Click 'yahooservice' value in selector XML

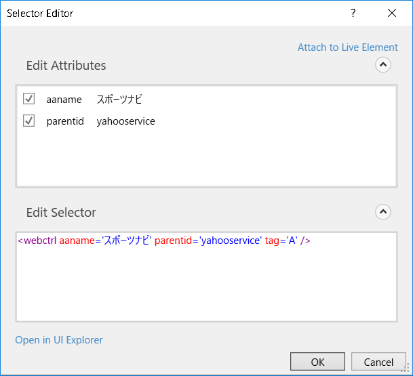point(231,241)
